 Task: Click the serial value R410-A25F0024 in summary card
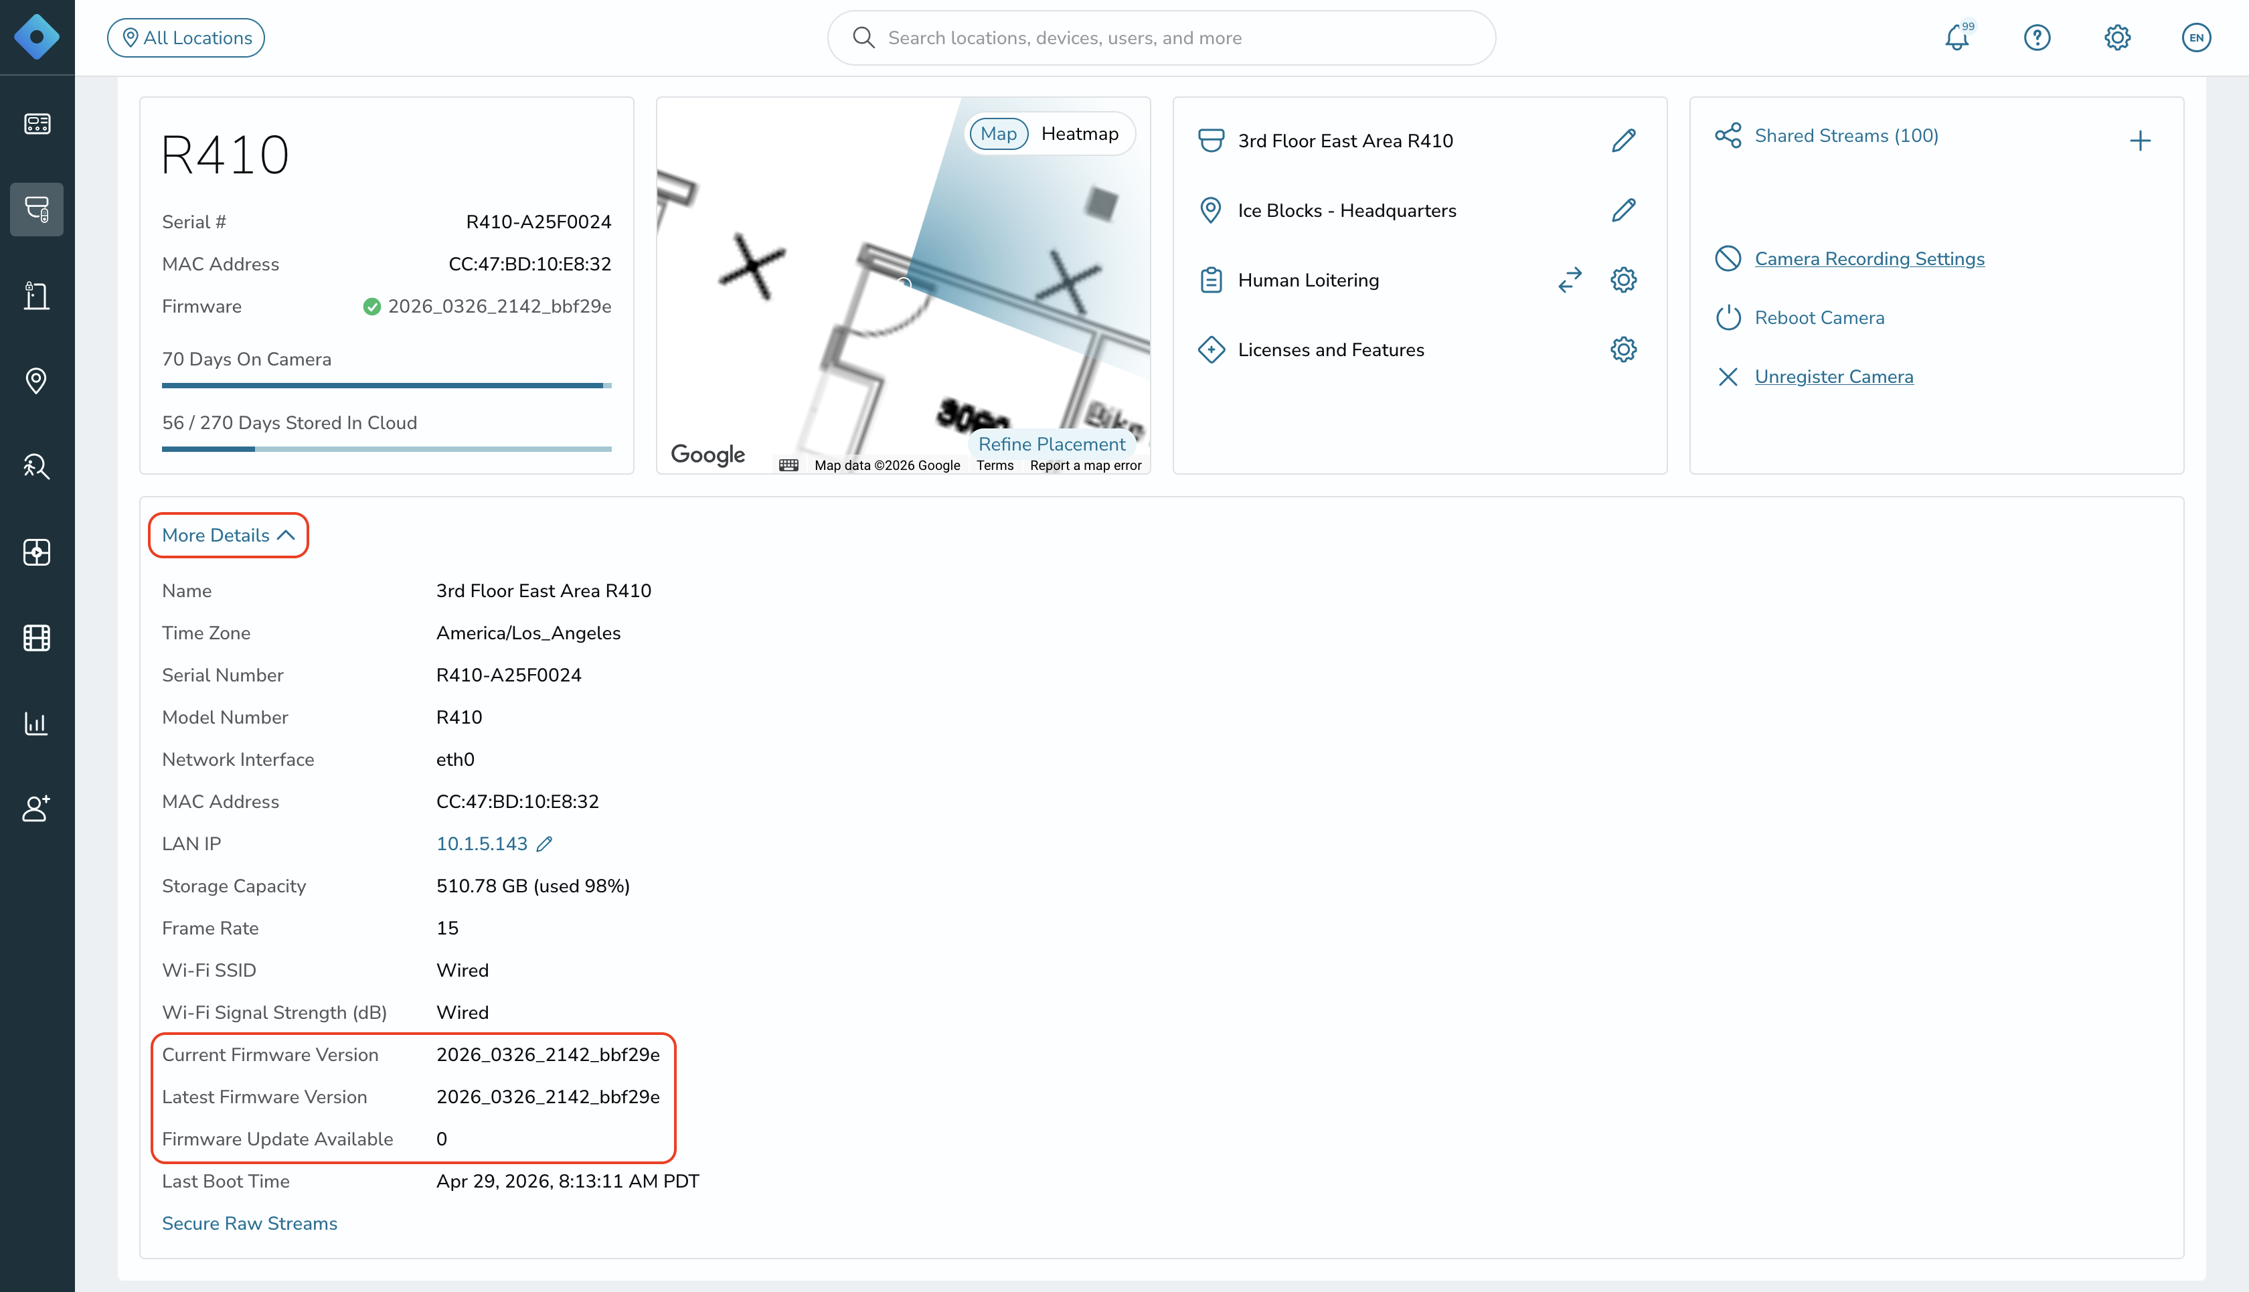539,222
